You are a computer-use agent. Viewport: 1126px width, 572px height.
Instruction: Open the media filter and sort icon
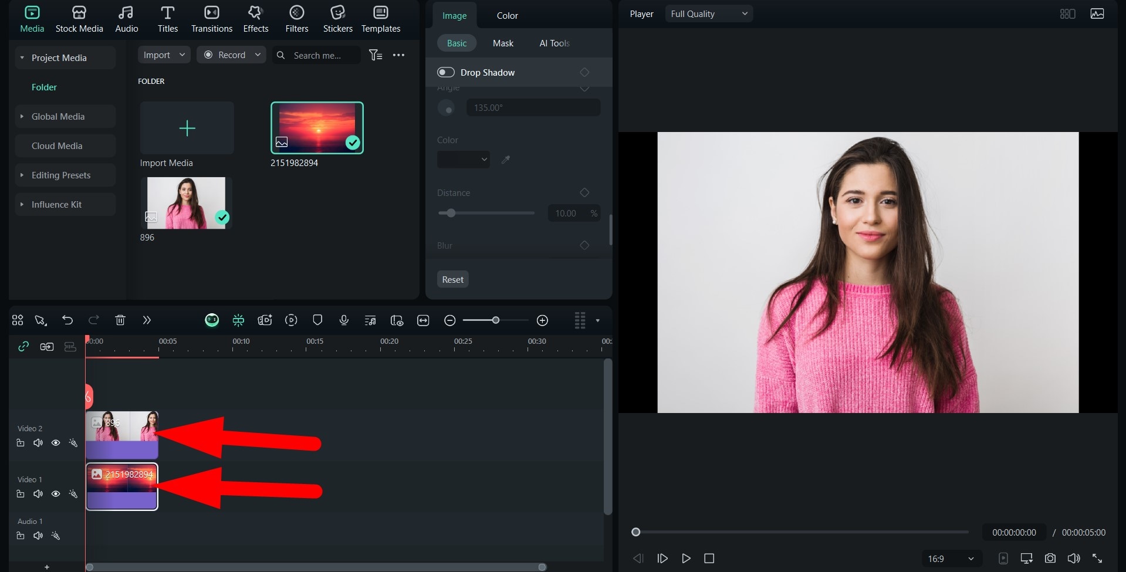tap(376, 55)
